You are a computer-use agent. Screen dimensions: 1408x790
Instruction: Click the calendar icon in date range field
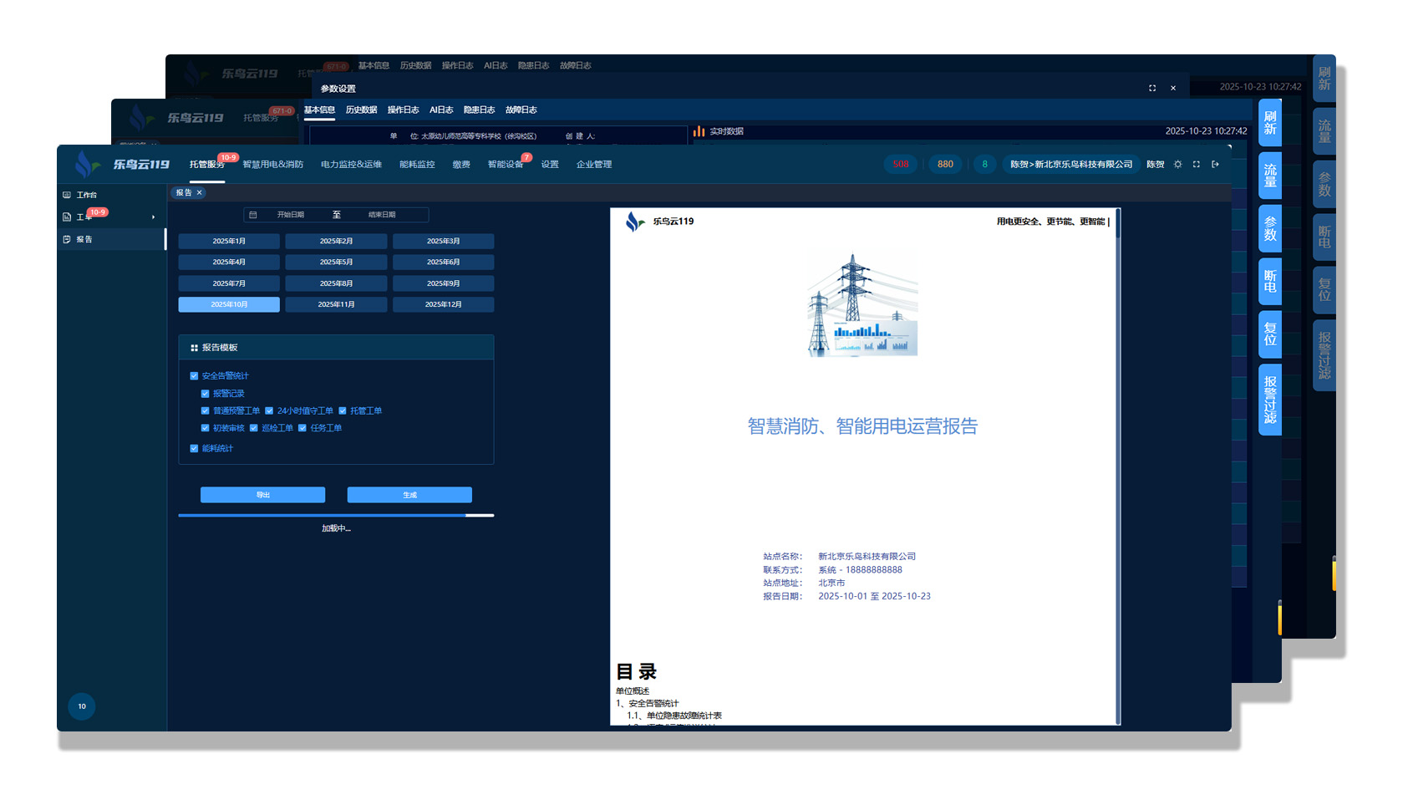253,215
